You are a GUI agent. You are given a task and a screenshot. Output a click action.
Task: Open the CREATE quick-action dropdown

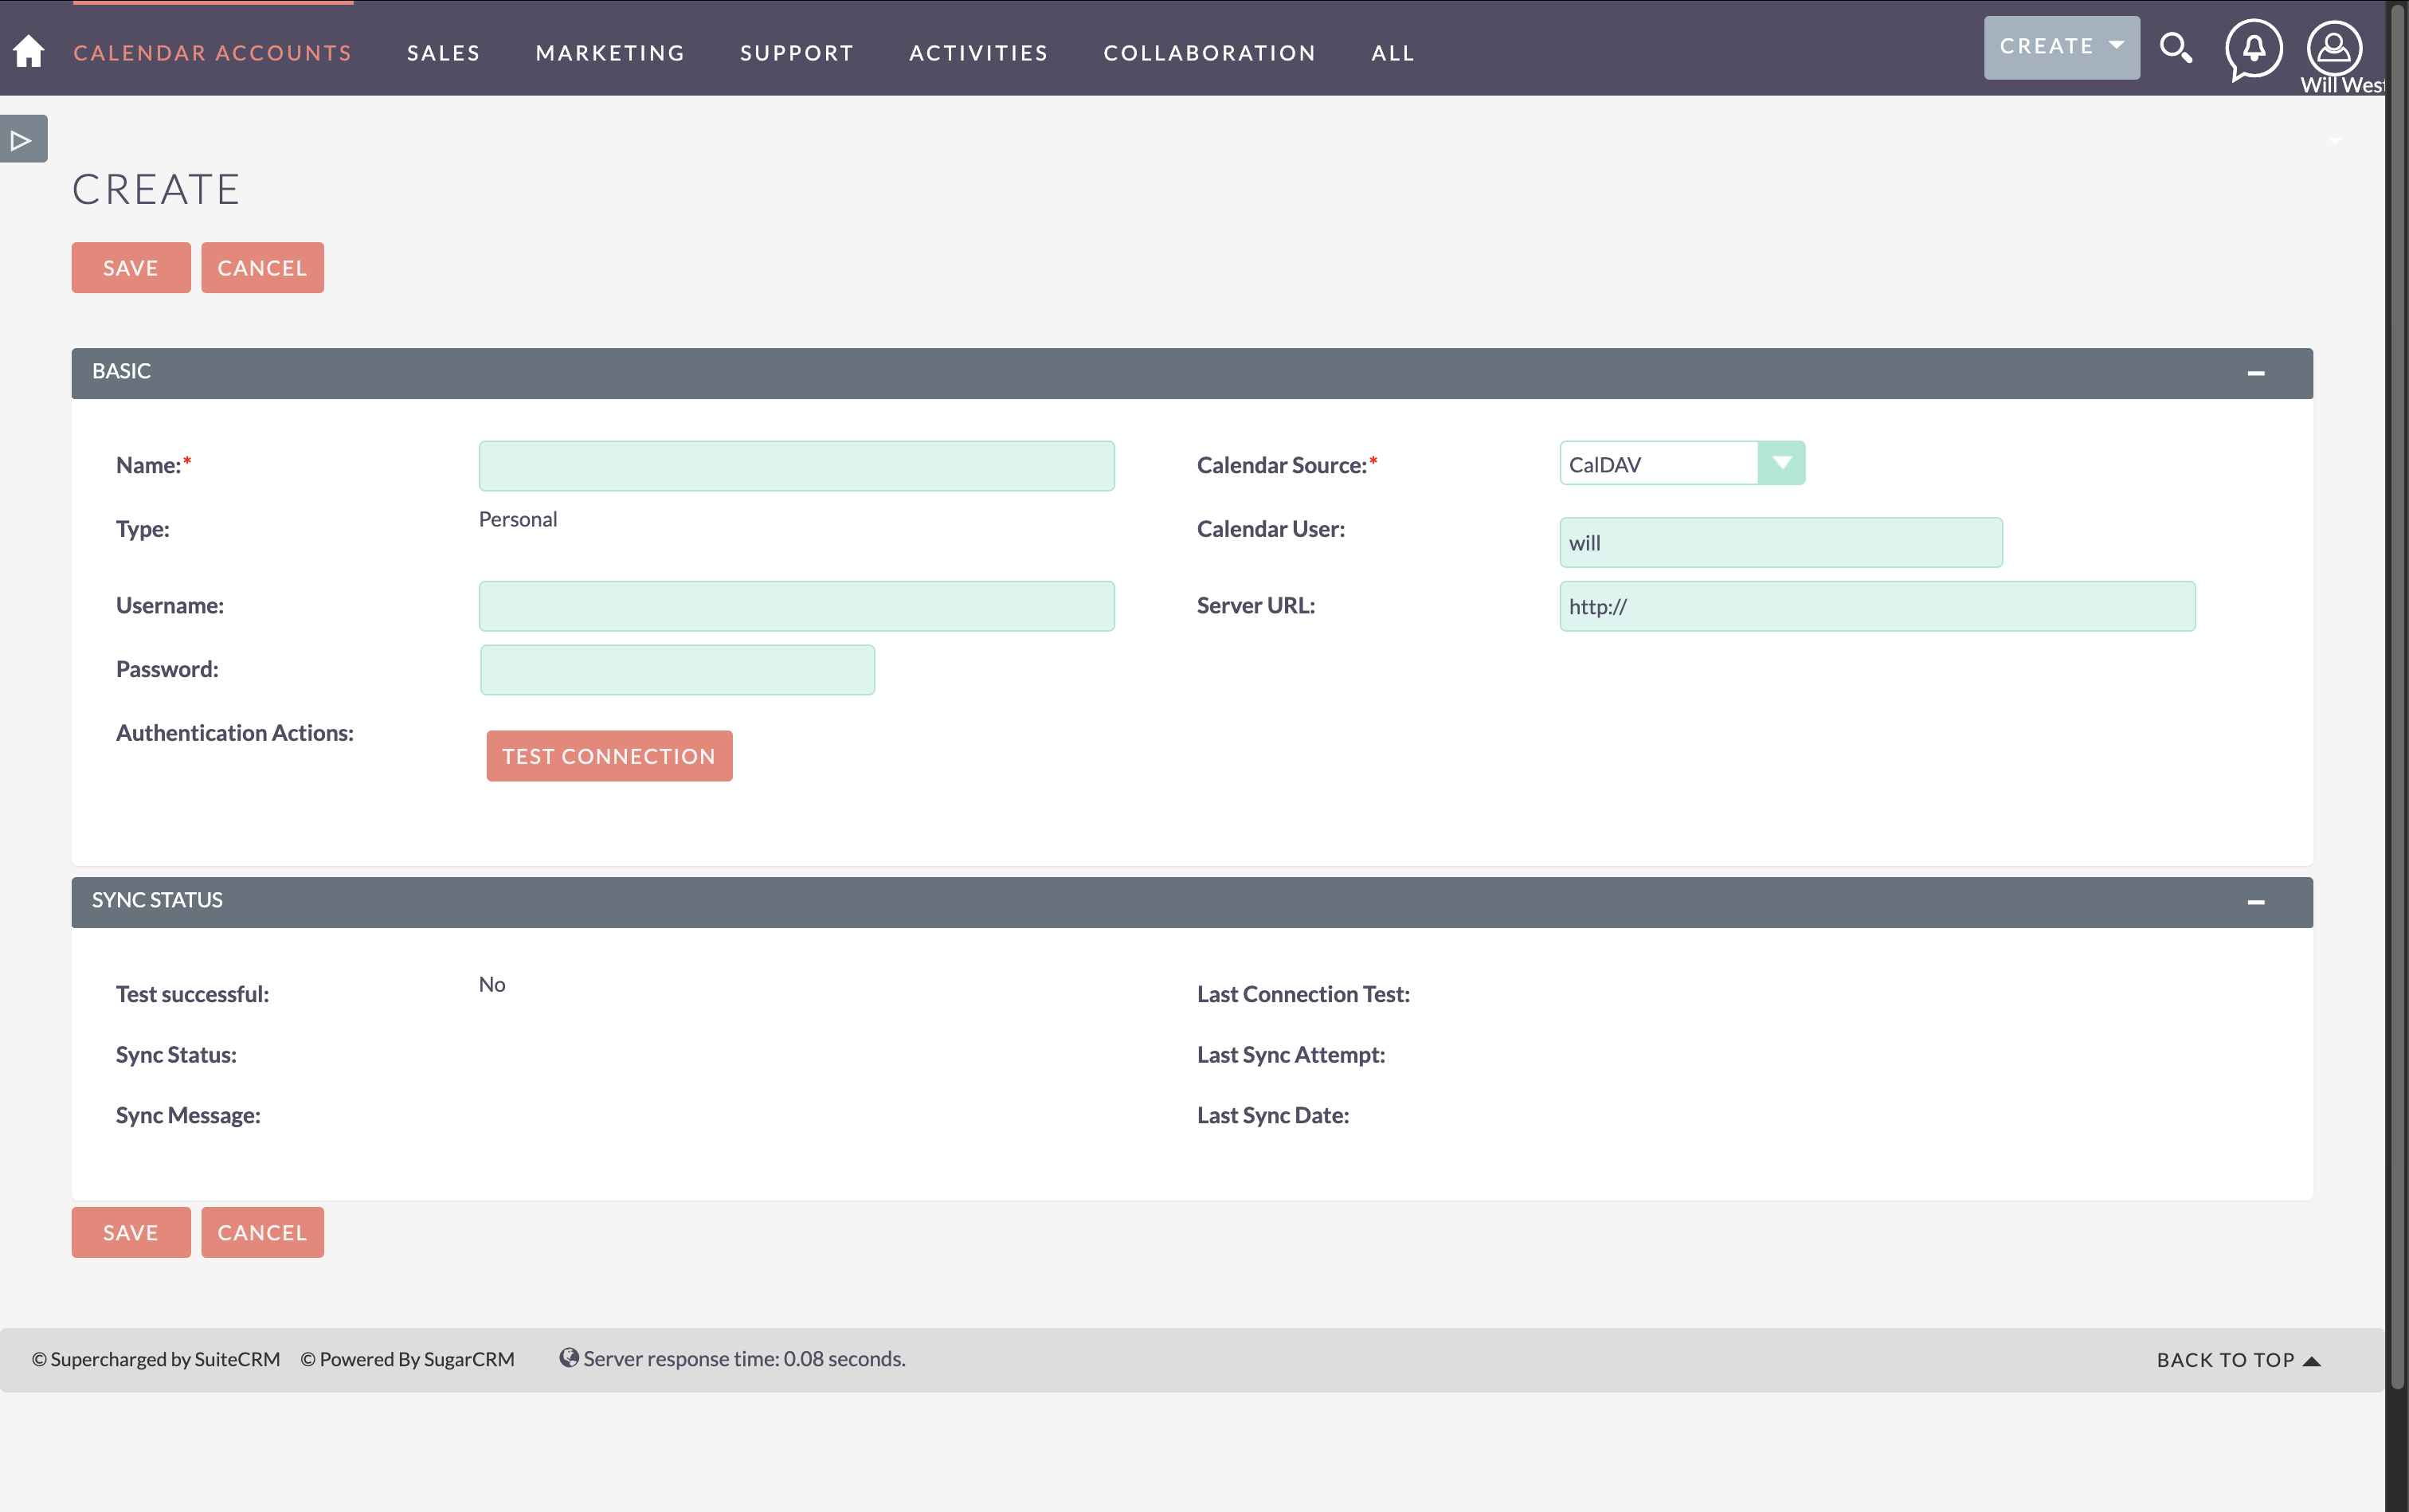2060,46
